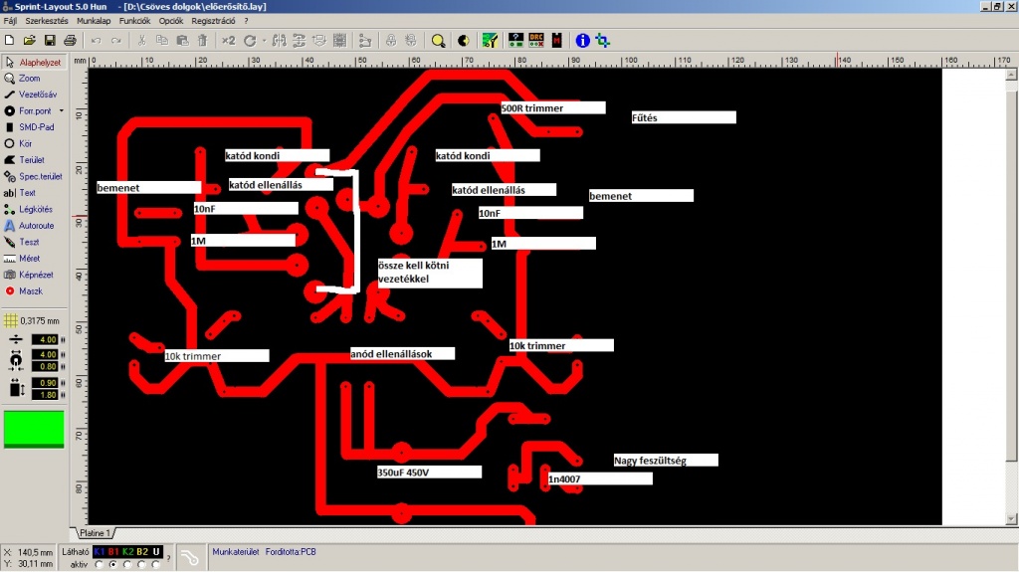The image size is (1019, 572).
Task: Open the Szerkesztés menu
Action: pos(46,21)
